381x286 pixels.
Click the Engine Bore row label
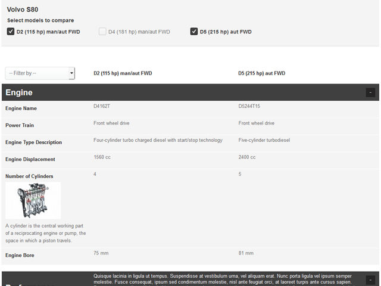(20, 256)
